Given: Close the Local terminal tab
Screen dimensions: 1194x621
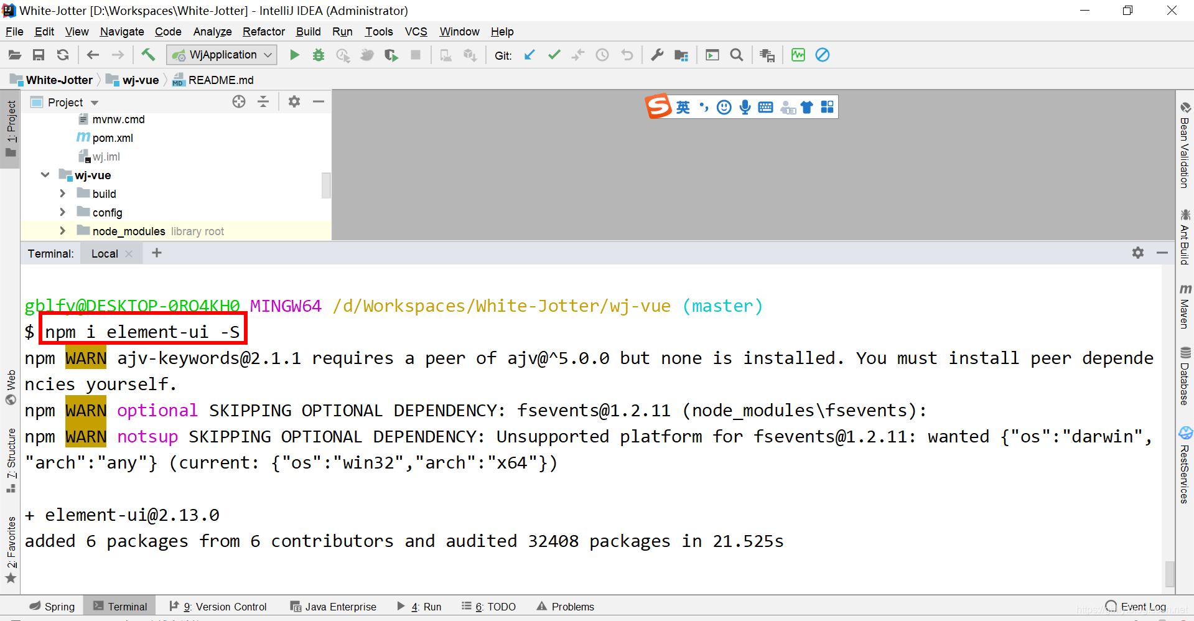Looking at the screenshot, I should tap(129, 254).
